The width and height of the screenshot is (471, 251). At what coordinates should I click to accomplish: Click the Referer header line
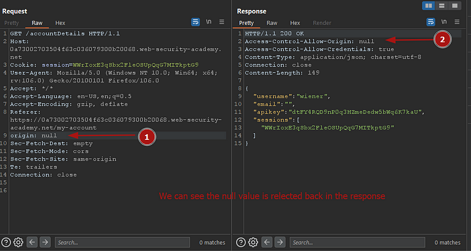116,120
